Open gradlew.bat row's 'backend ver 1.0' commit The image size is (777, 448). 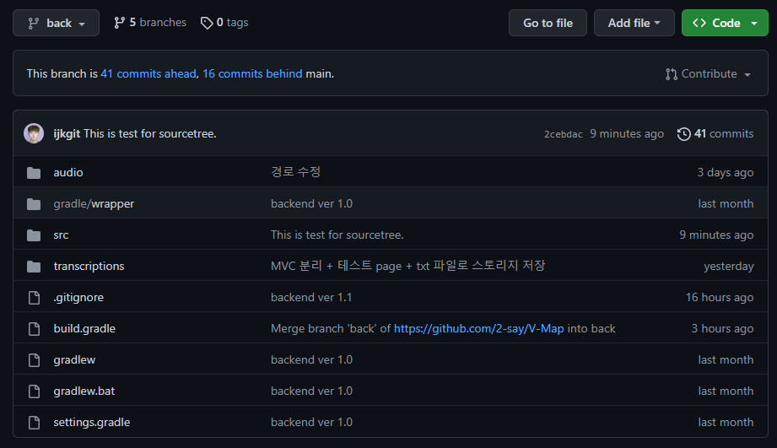coord(311,391)
